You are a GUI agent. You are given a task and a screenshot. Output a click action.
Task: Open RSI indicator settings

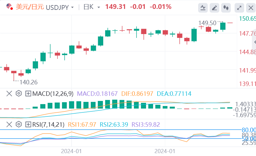(19, 124)
